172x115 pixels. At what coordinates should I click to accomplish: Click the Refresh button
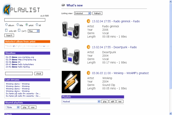click(x=97, y=13)
